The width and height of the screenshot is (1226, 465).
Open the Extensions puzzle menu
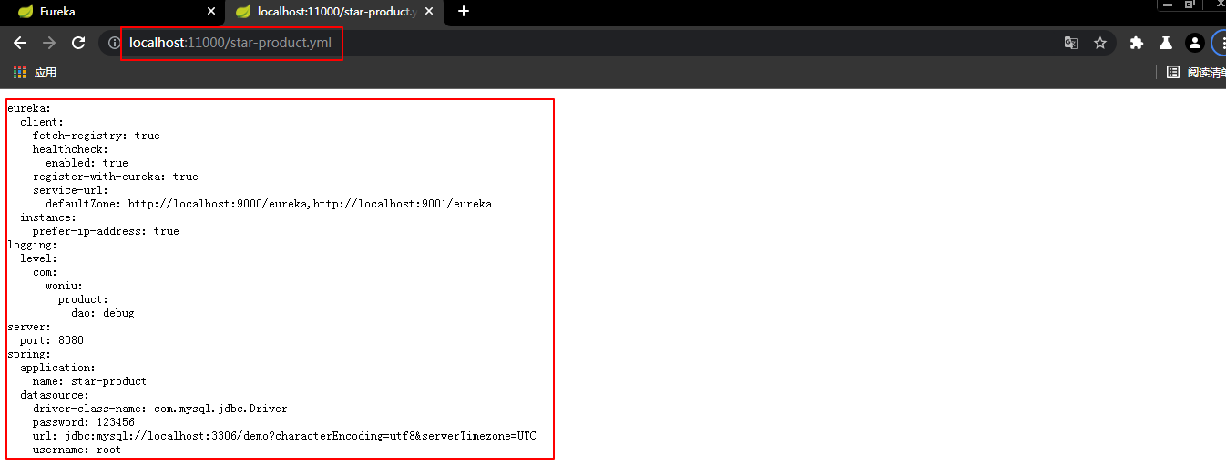[x=1136, y=43]
